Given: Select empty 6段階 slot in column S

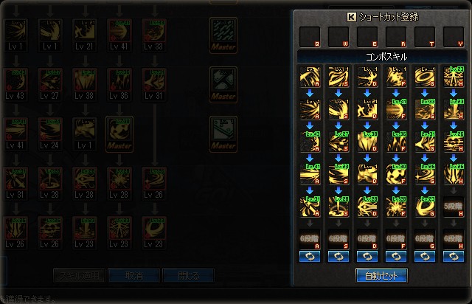Looking at the screenshot, I should pyautogui.click(x=339, y=239).
